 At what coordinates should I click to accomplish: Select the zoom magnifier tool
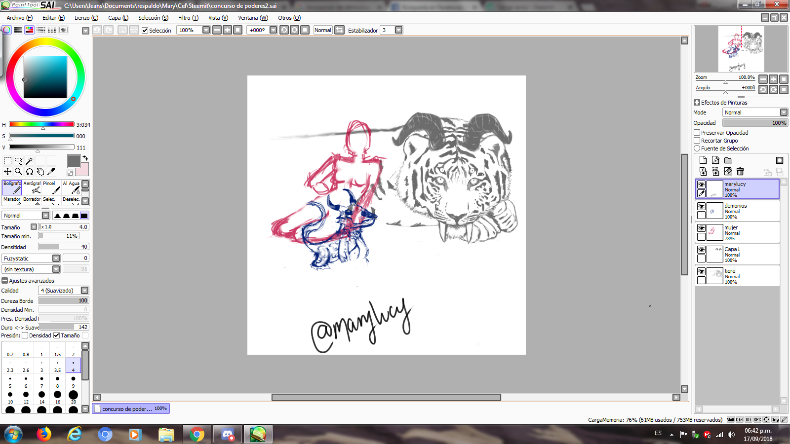point(19,172)
